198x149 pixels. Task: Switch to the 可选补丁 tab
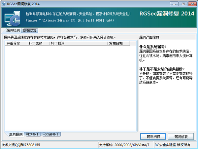(32, 134)
